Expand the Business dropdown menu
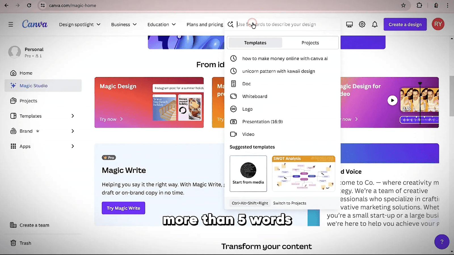Image resolution: width=454 pixels, height=255 pixels. [124, 24]
